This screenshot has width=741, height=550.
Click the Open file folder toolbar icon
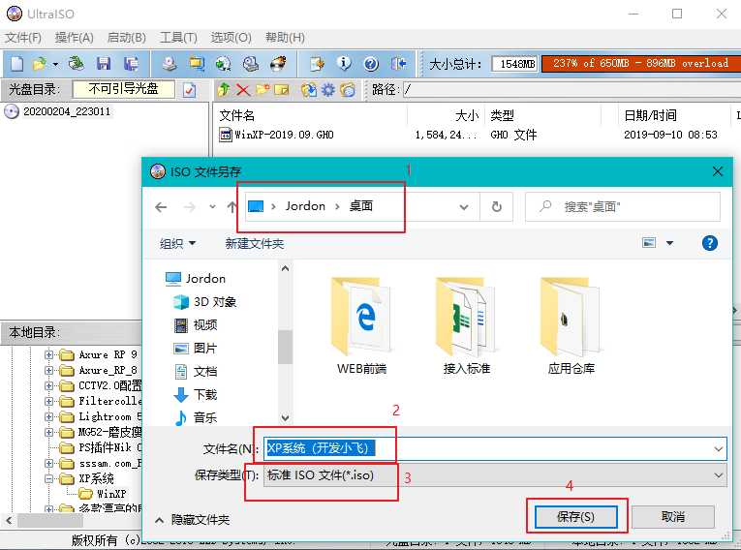point(40,63)
